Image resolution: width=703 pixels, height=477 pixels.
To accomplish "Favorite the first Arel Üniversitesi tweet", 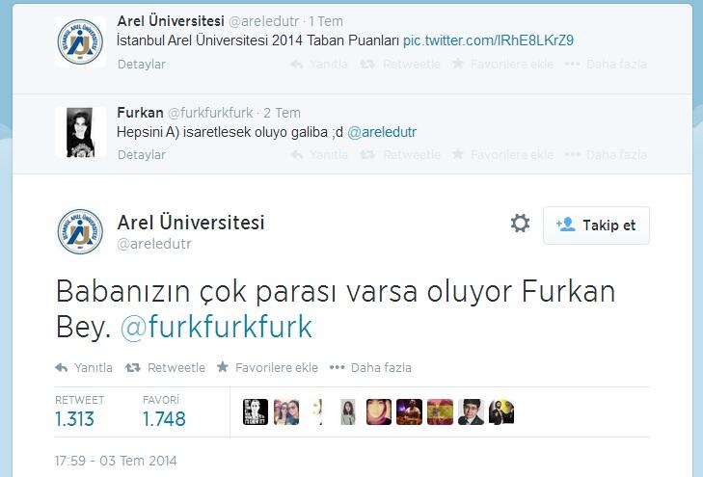I will tap(502, 64).
